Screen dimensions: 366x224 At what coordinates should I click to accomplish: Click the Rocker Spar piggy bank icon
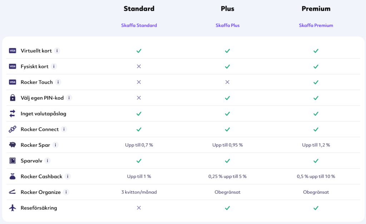pyautogui.click(x=13, y=145)
